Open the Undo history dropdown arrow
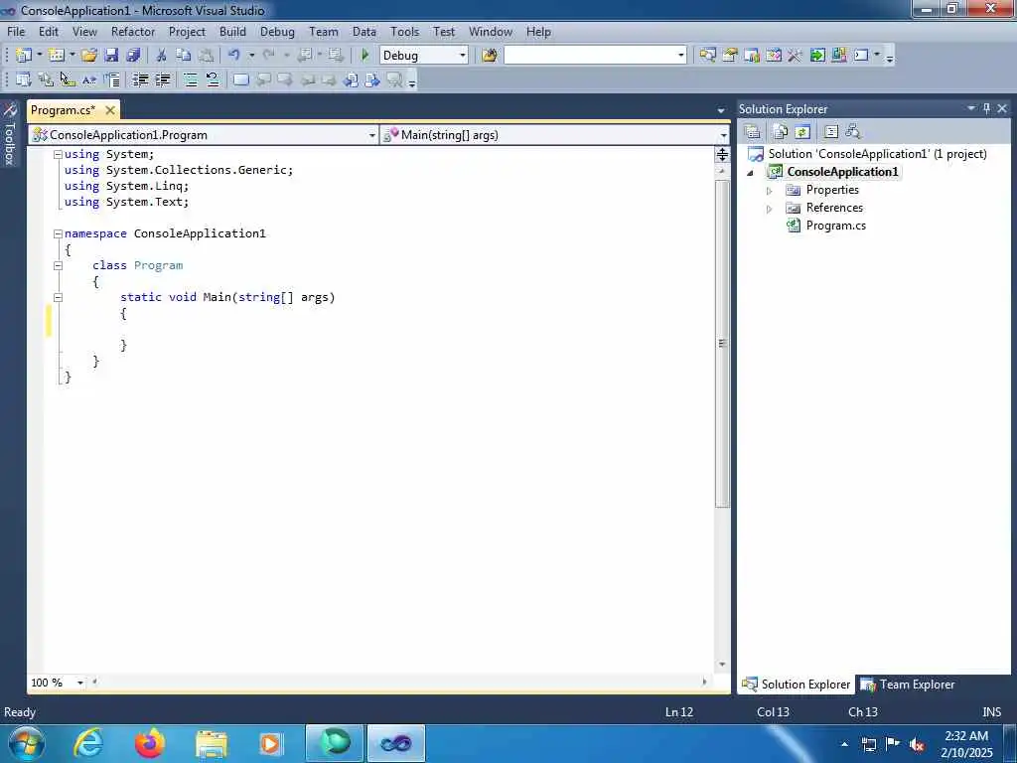The height and width of the screenshot is (763, 1017). click(251, 56)
